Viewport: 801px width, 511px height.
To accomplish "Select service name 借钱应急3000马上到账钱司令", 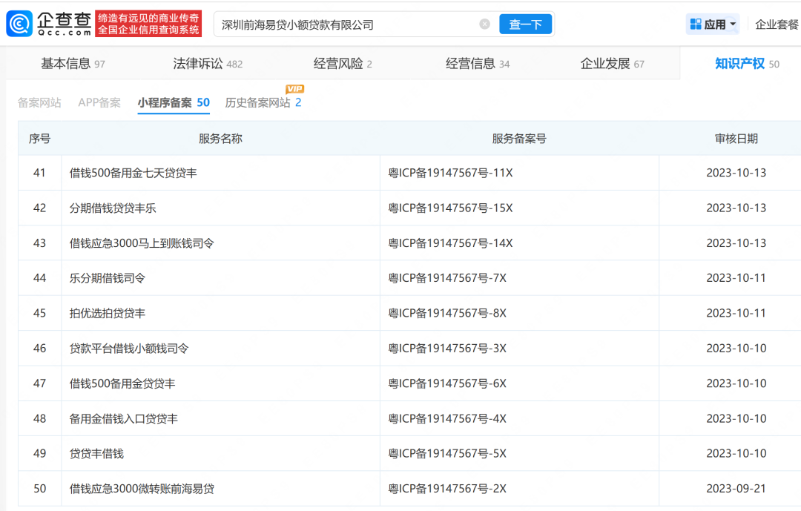I will coord(142,243).
